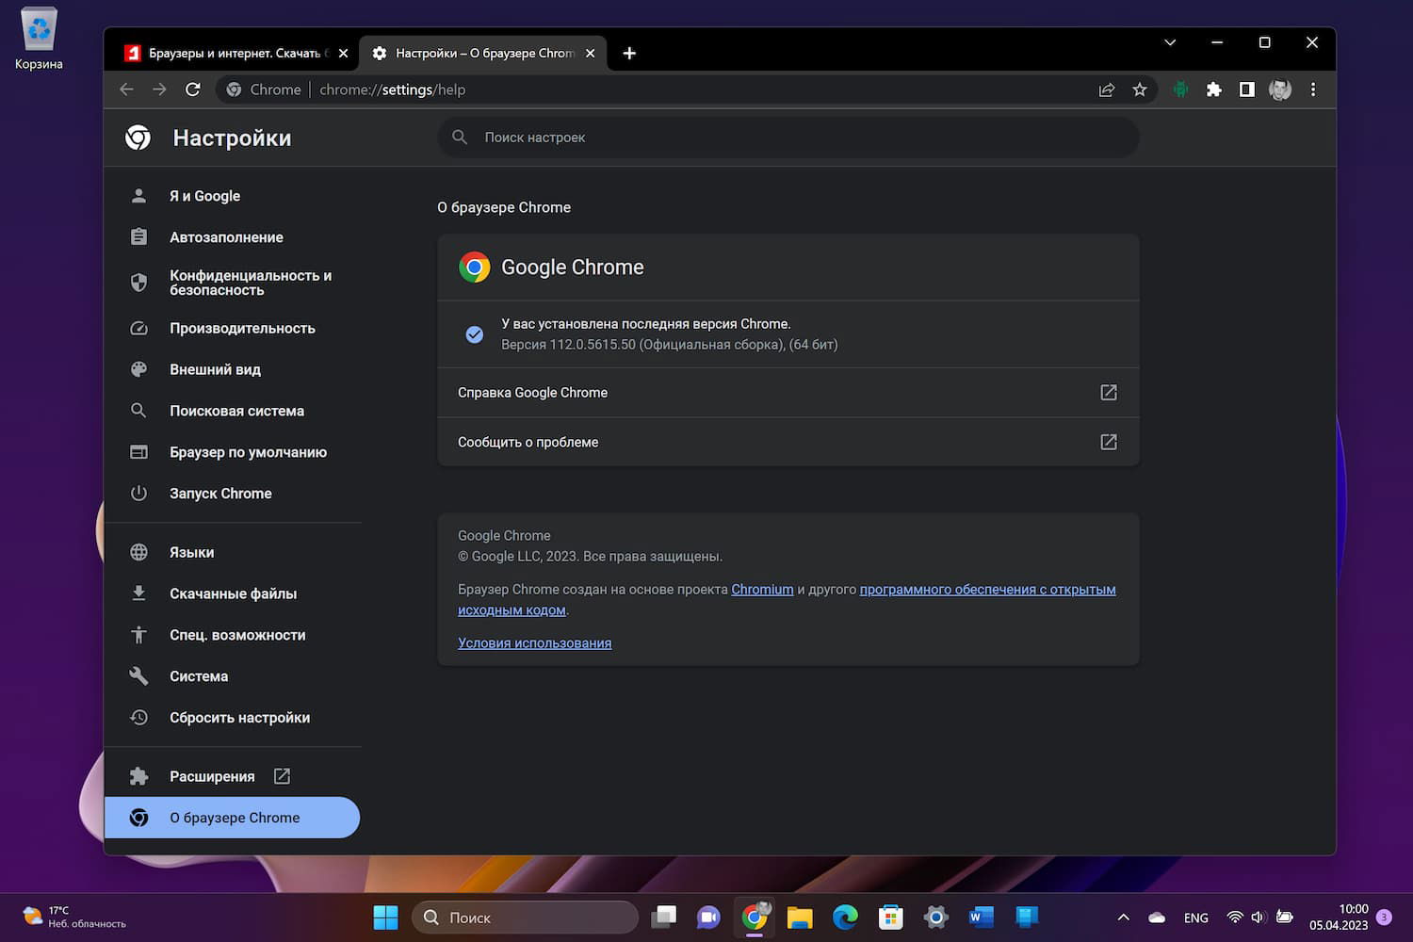Screen dimensions: 1413x942
Task: Bookmark this page with the star icon
Action: [1140, 89]
